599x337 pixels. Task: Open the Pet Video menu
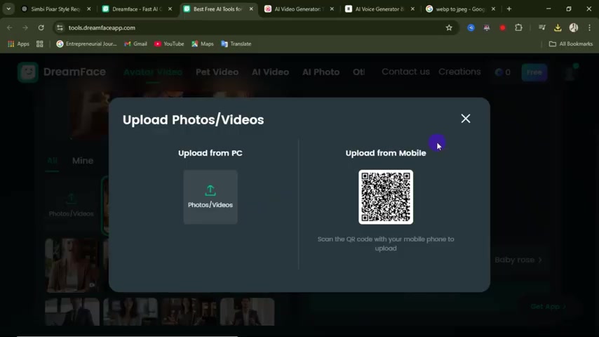tap(217, 72)
